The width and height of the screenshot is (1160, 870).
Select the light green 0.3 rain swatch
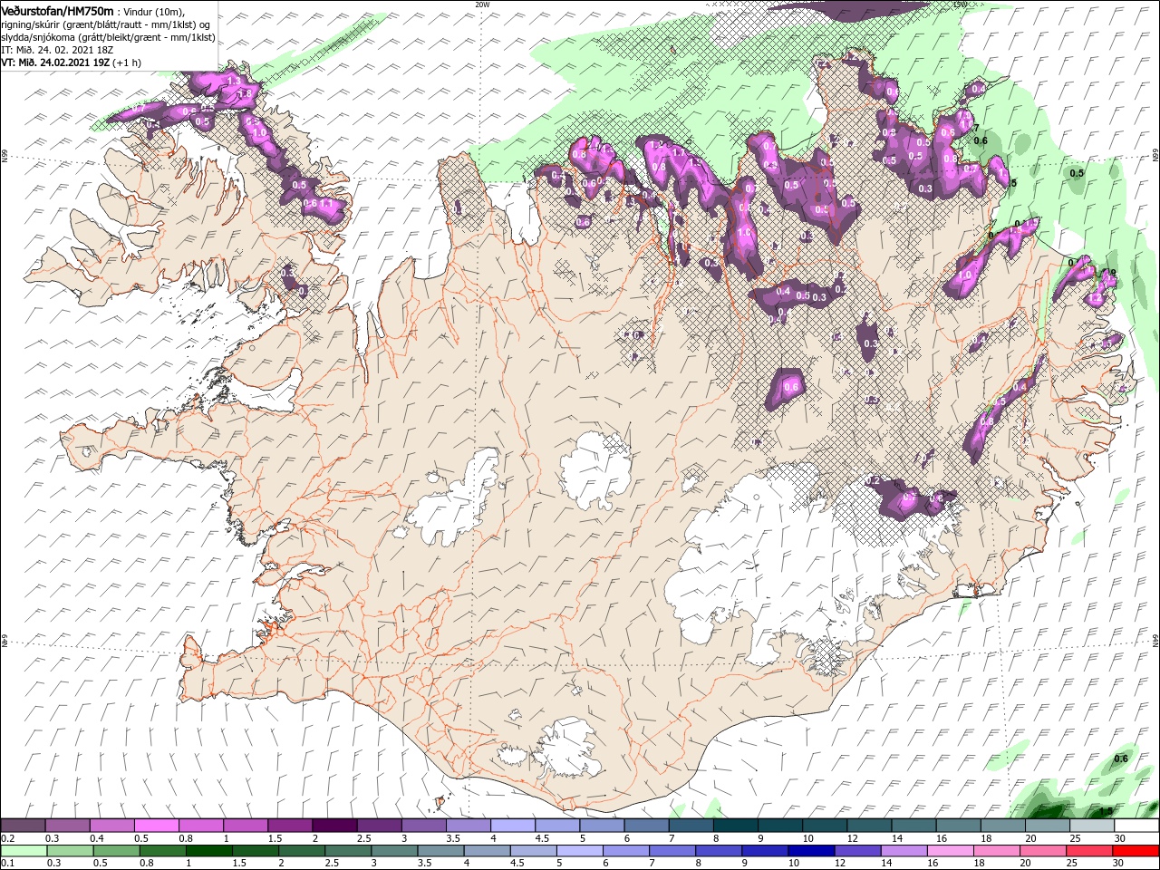tap(70, 851)
